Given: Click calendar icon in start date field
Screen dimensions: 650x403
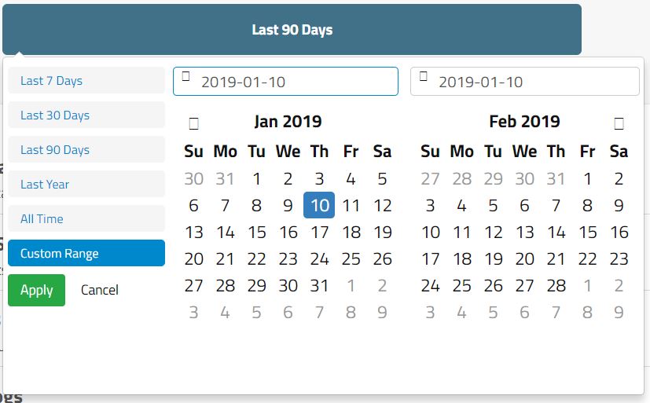Looking at the screenshot, I should (x=186, y=76).
